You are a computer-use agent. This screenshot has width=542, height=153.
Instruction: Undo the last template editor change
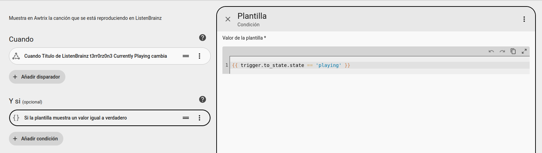(x=491, y=51)
